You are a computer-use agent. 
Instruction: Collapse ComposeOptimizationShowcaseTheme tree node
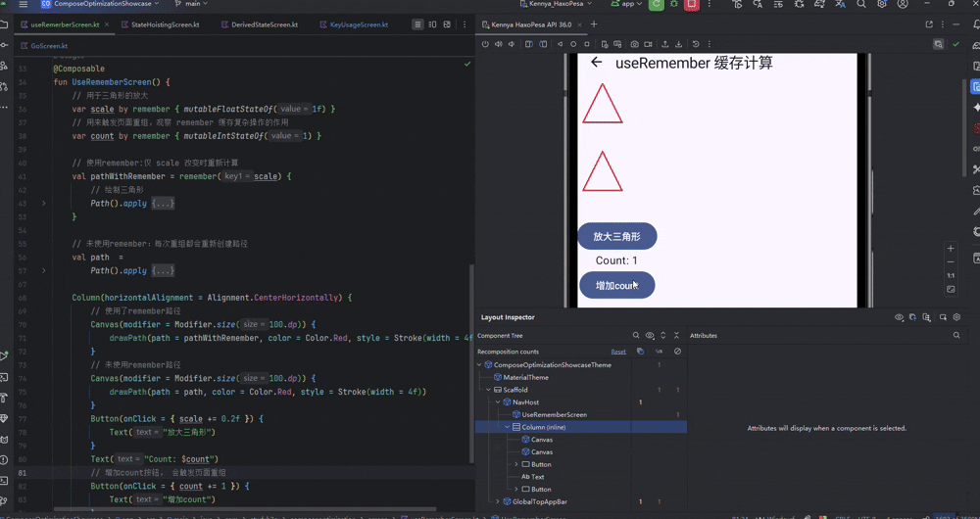[x=479, y=364]
